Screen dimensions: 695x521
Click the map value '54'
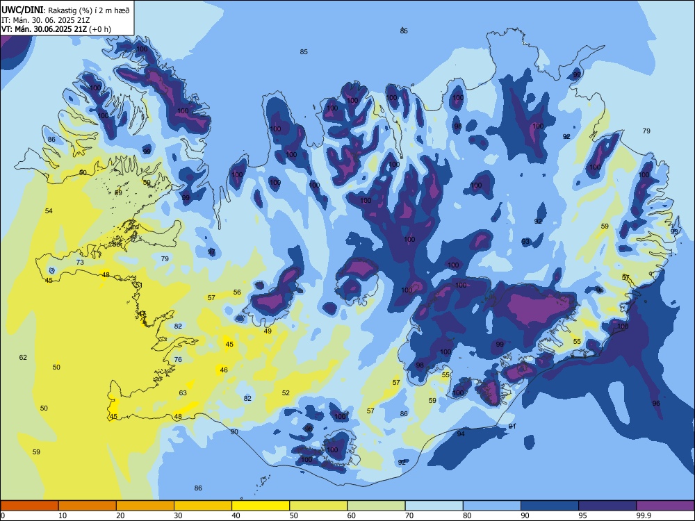(x=49, y=211)
